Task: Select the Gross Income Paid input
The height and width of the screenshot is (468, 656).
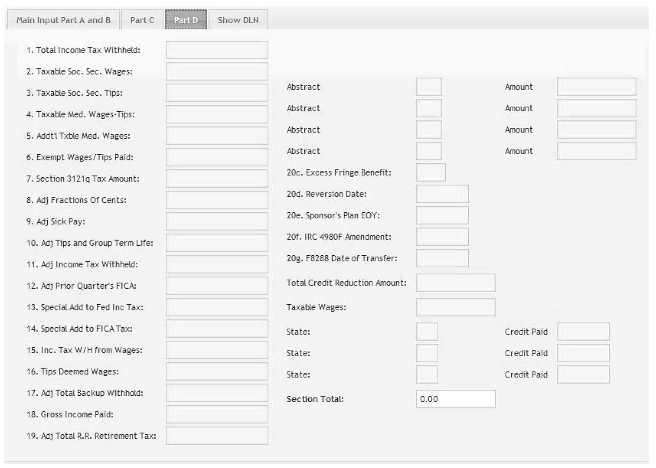Action: [x=217, y=414]
